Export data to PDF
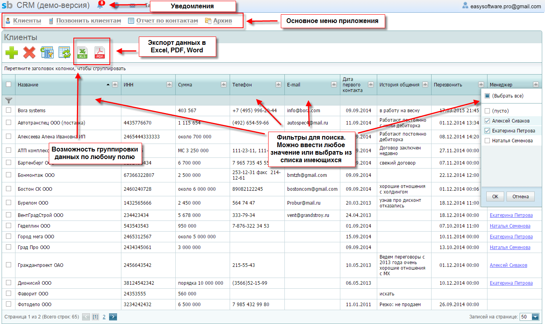The height and width of the screenshot is (324, 545). coord(99,53)
